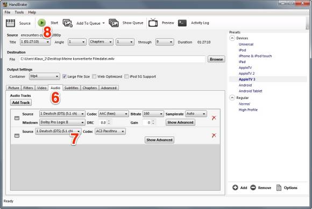Viewport: 312px width, 209px height.
Task: Click the drag handle icon of the AAC track
Action: [17, 118]
